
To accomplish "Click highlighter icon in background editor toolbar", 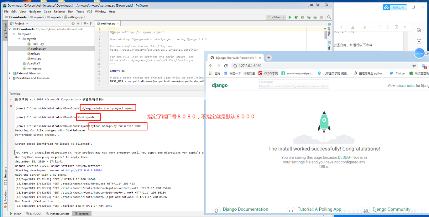I will point(364,27).
